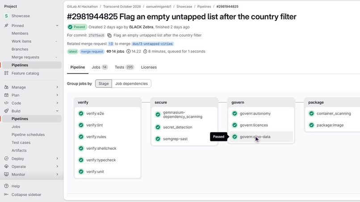
Task: Click the govern:autonomy passed status icon
Action: [x=234, y=114]
